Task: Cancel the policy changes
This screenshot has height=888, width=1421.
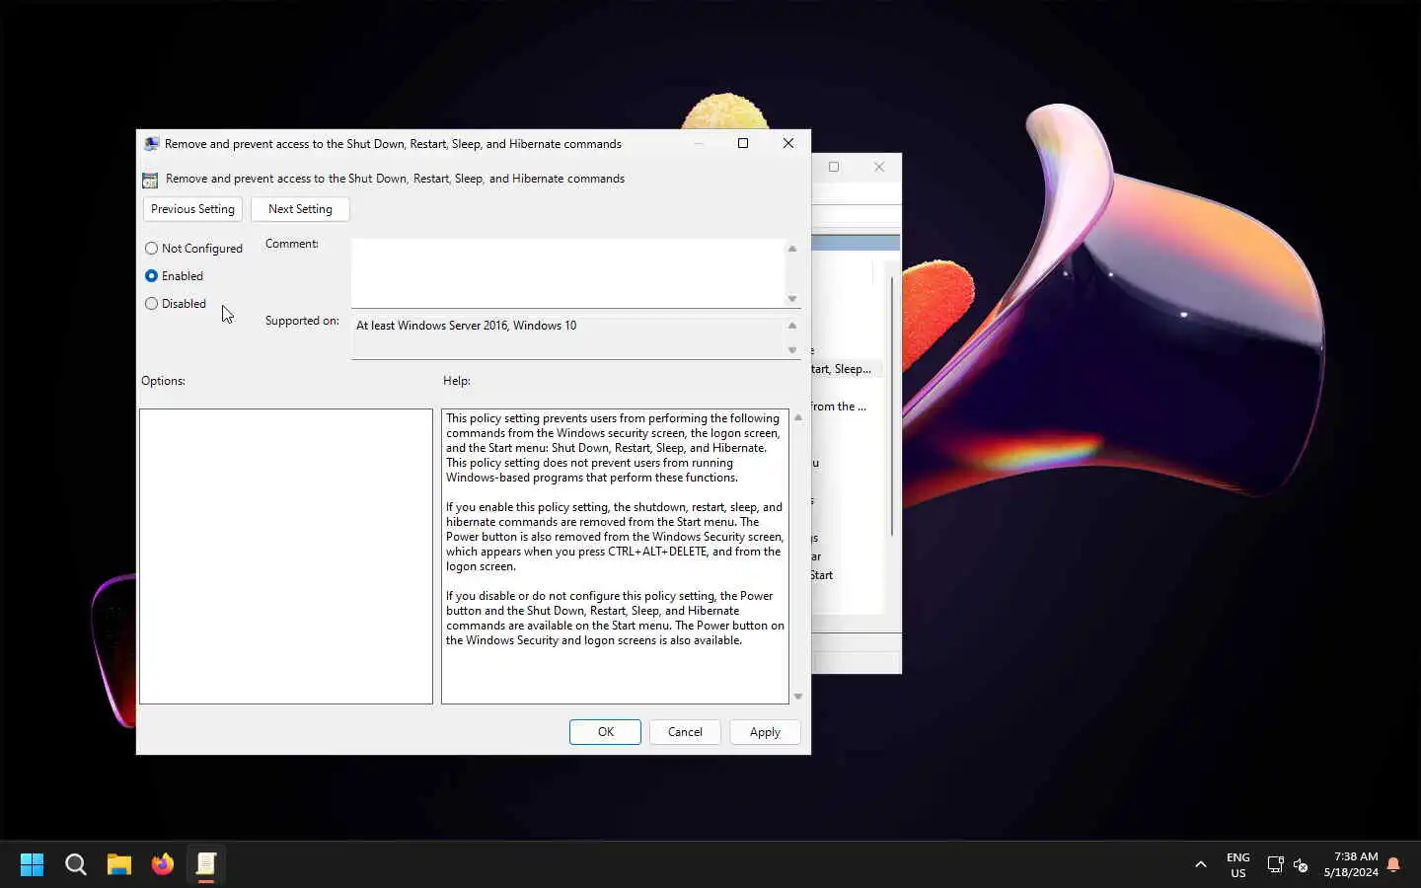Action: (x=685, y=732)
